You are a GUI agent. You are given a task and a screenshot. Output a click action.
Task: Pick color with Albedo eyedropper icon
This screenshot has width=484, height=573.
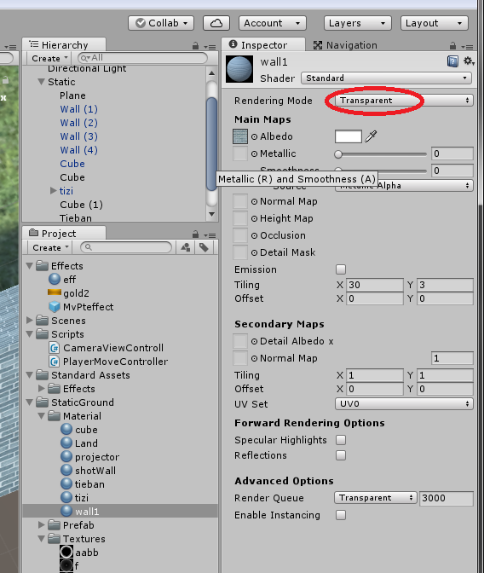pyautogui.click(x=372, y=136)
